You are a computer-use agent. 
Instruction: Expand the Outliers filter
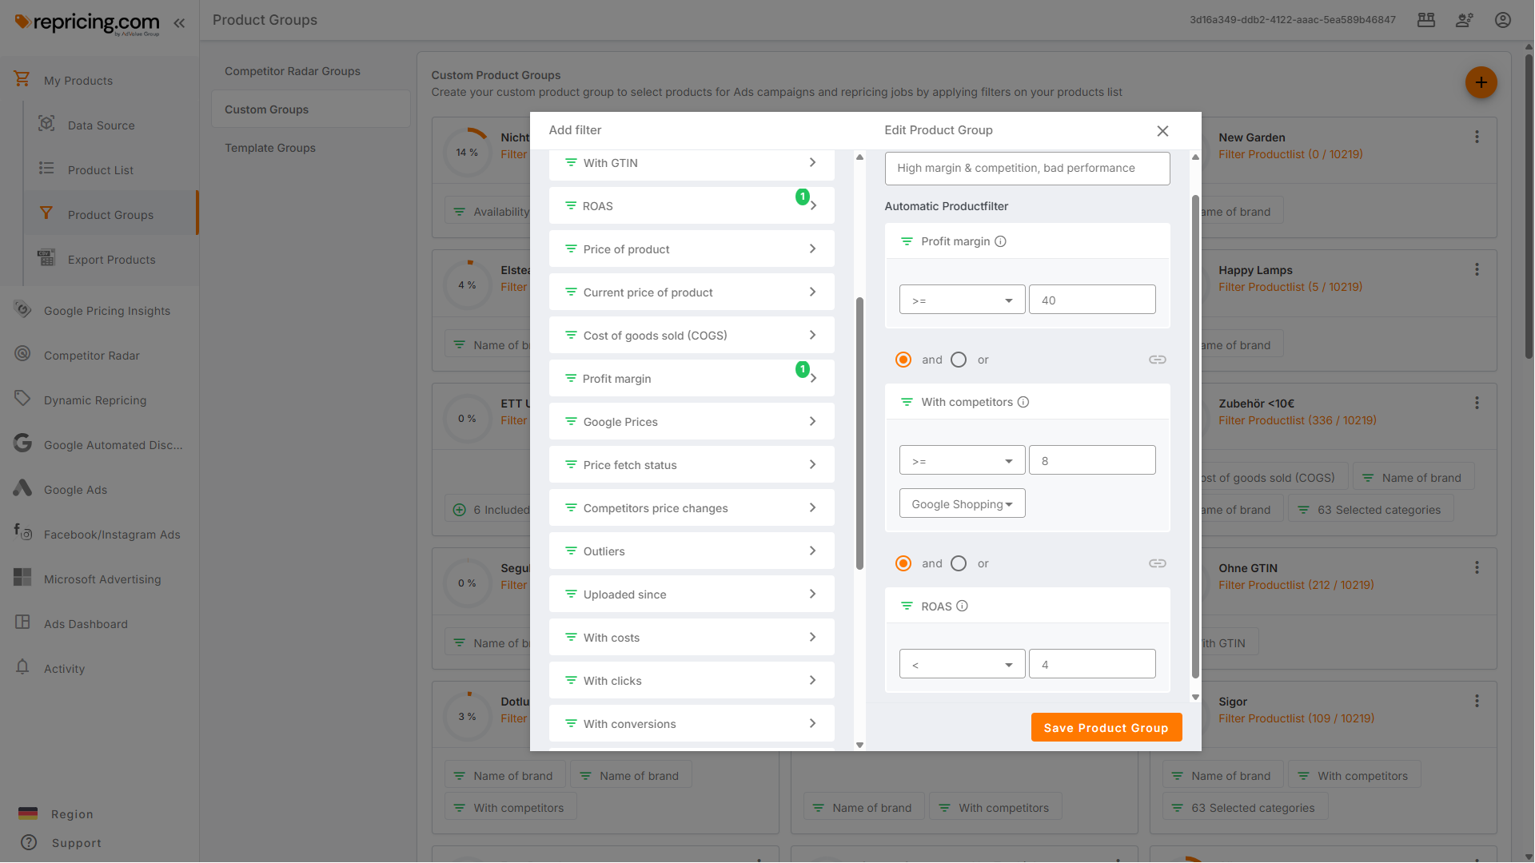(x=692, y=551)
